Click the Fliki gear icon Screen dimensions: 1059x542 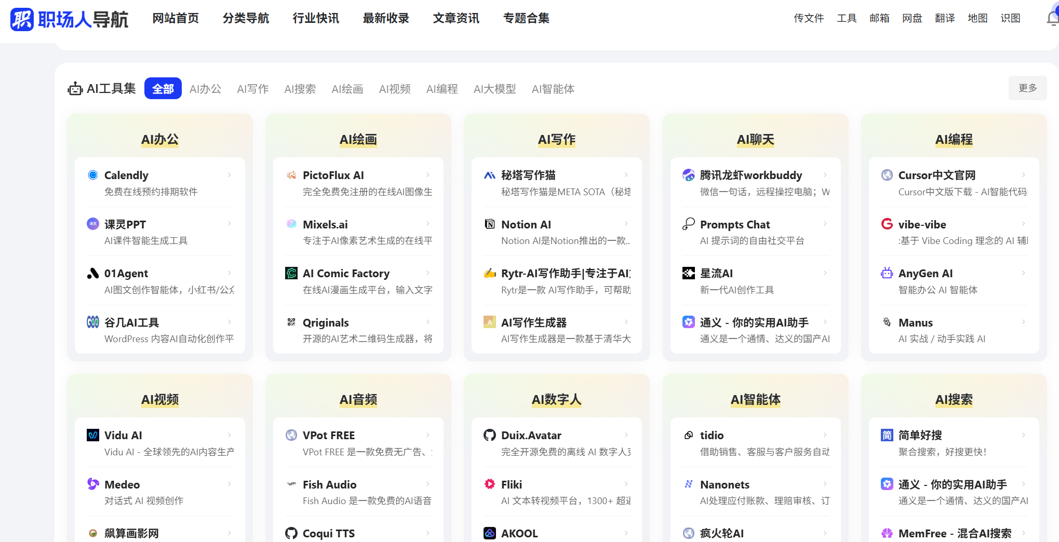(x=490, y=484)
